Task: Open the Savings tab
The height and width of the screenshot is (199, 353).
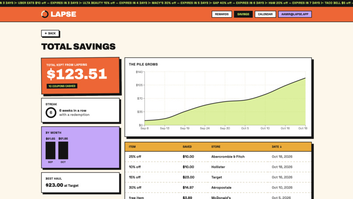Action: pyautogui.click(x=243, y=14)
